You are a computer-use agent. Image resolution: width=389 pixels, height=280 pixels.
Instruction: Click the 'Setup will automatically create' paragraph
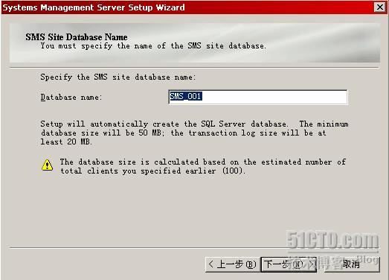[195, 133]
